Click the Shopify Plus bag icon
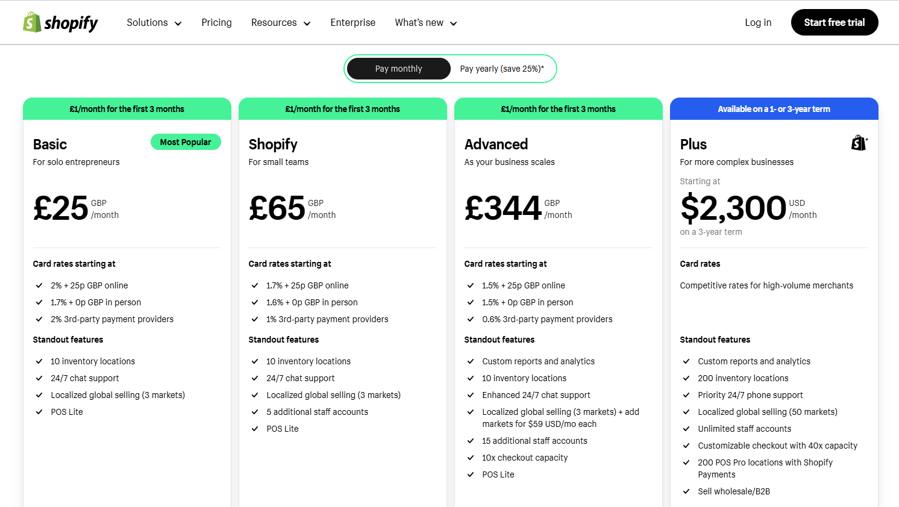Screen dimensions: 899x507 click(859, 143)
